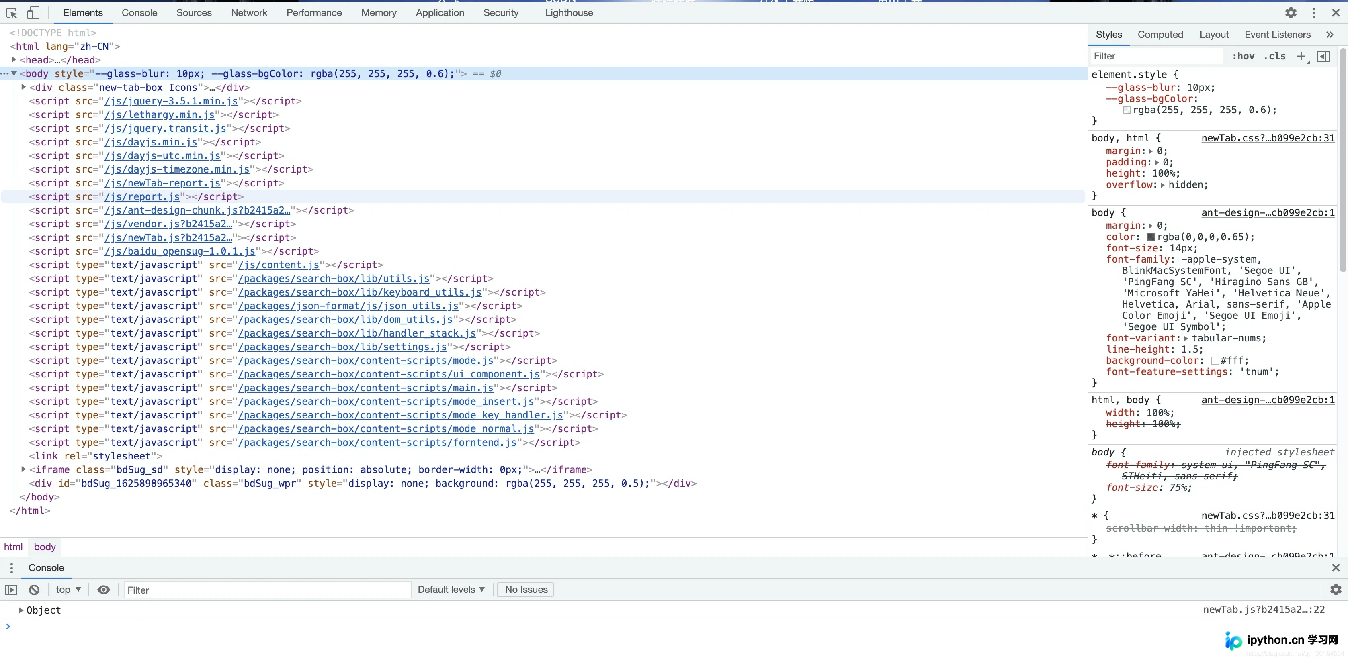Viewport: 1348px width, 661px height.
Task: Create live expression eye icon
Action: coord(104,590)
